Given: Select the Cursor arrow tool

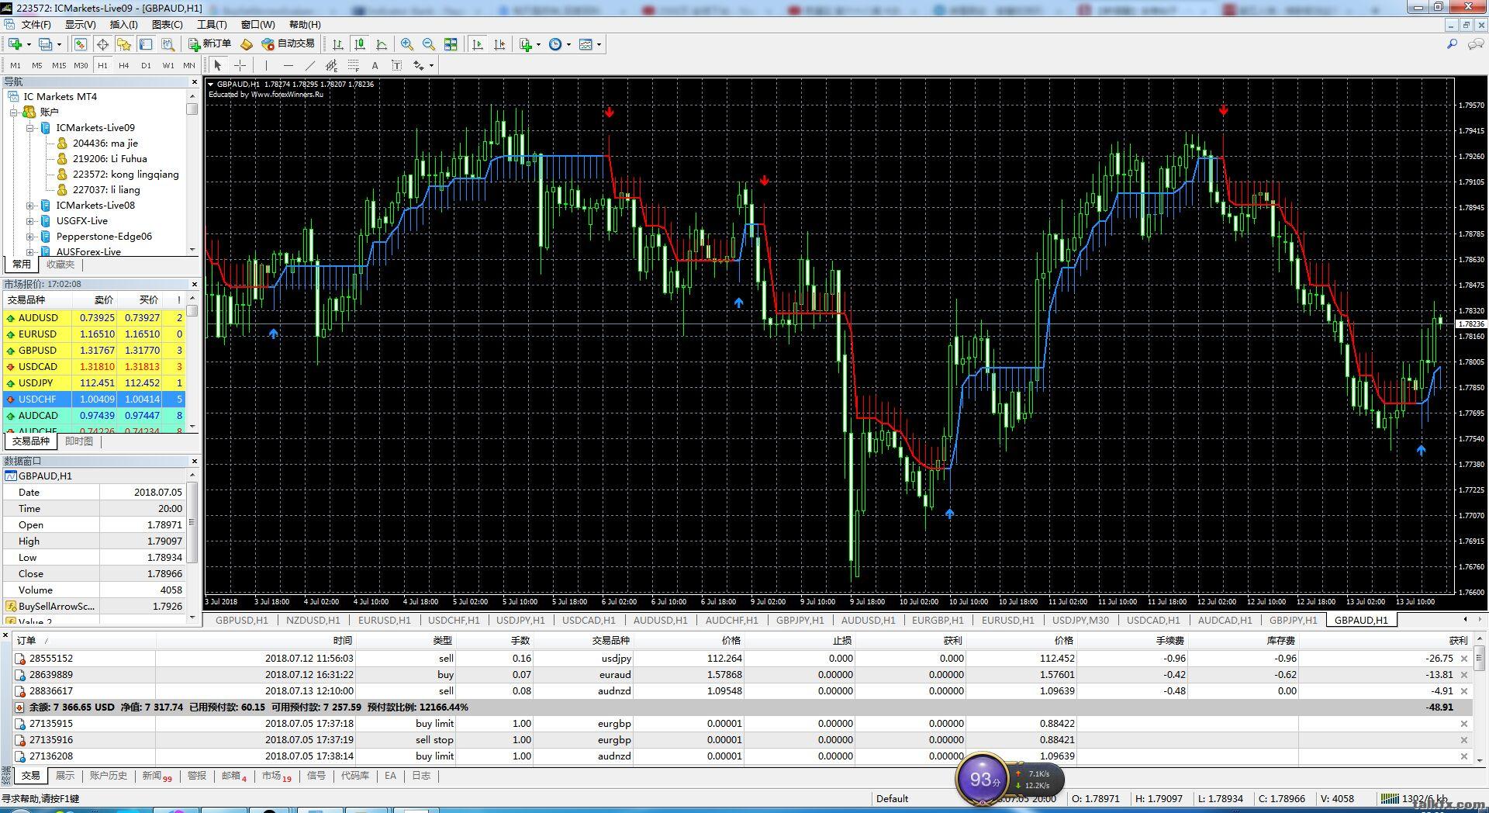Looking at the screenshot, I should tap(218, 65).
